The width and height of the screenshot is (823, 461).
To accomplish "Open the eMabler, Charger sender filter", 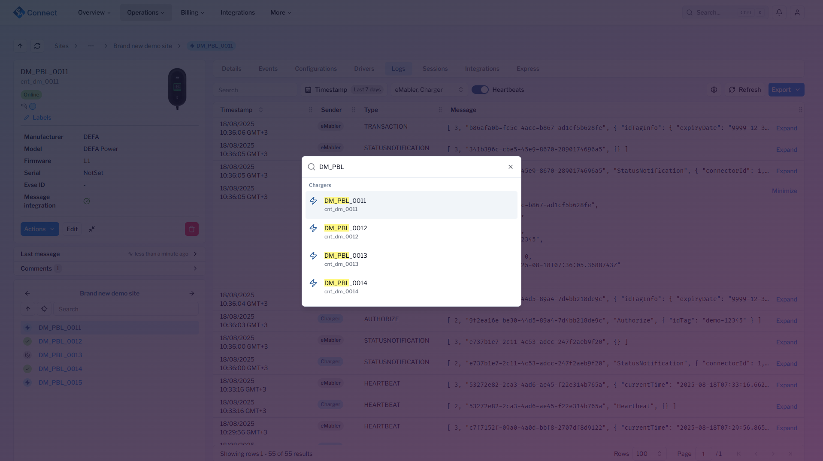I will (428, 90).
